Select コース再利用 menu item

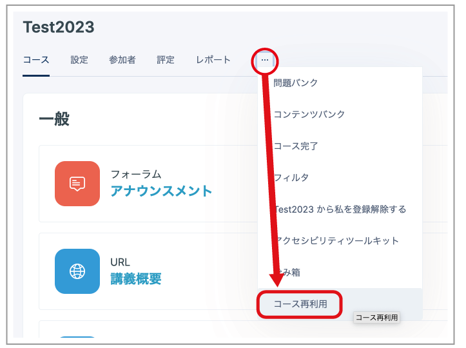(340, 304)
